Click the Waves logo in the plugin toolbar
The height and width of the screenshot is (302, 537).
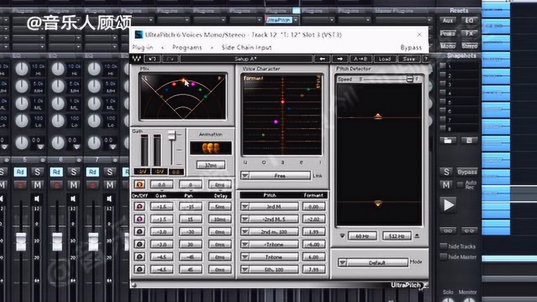pyautogui.click(x=137, y=59)
